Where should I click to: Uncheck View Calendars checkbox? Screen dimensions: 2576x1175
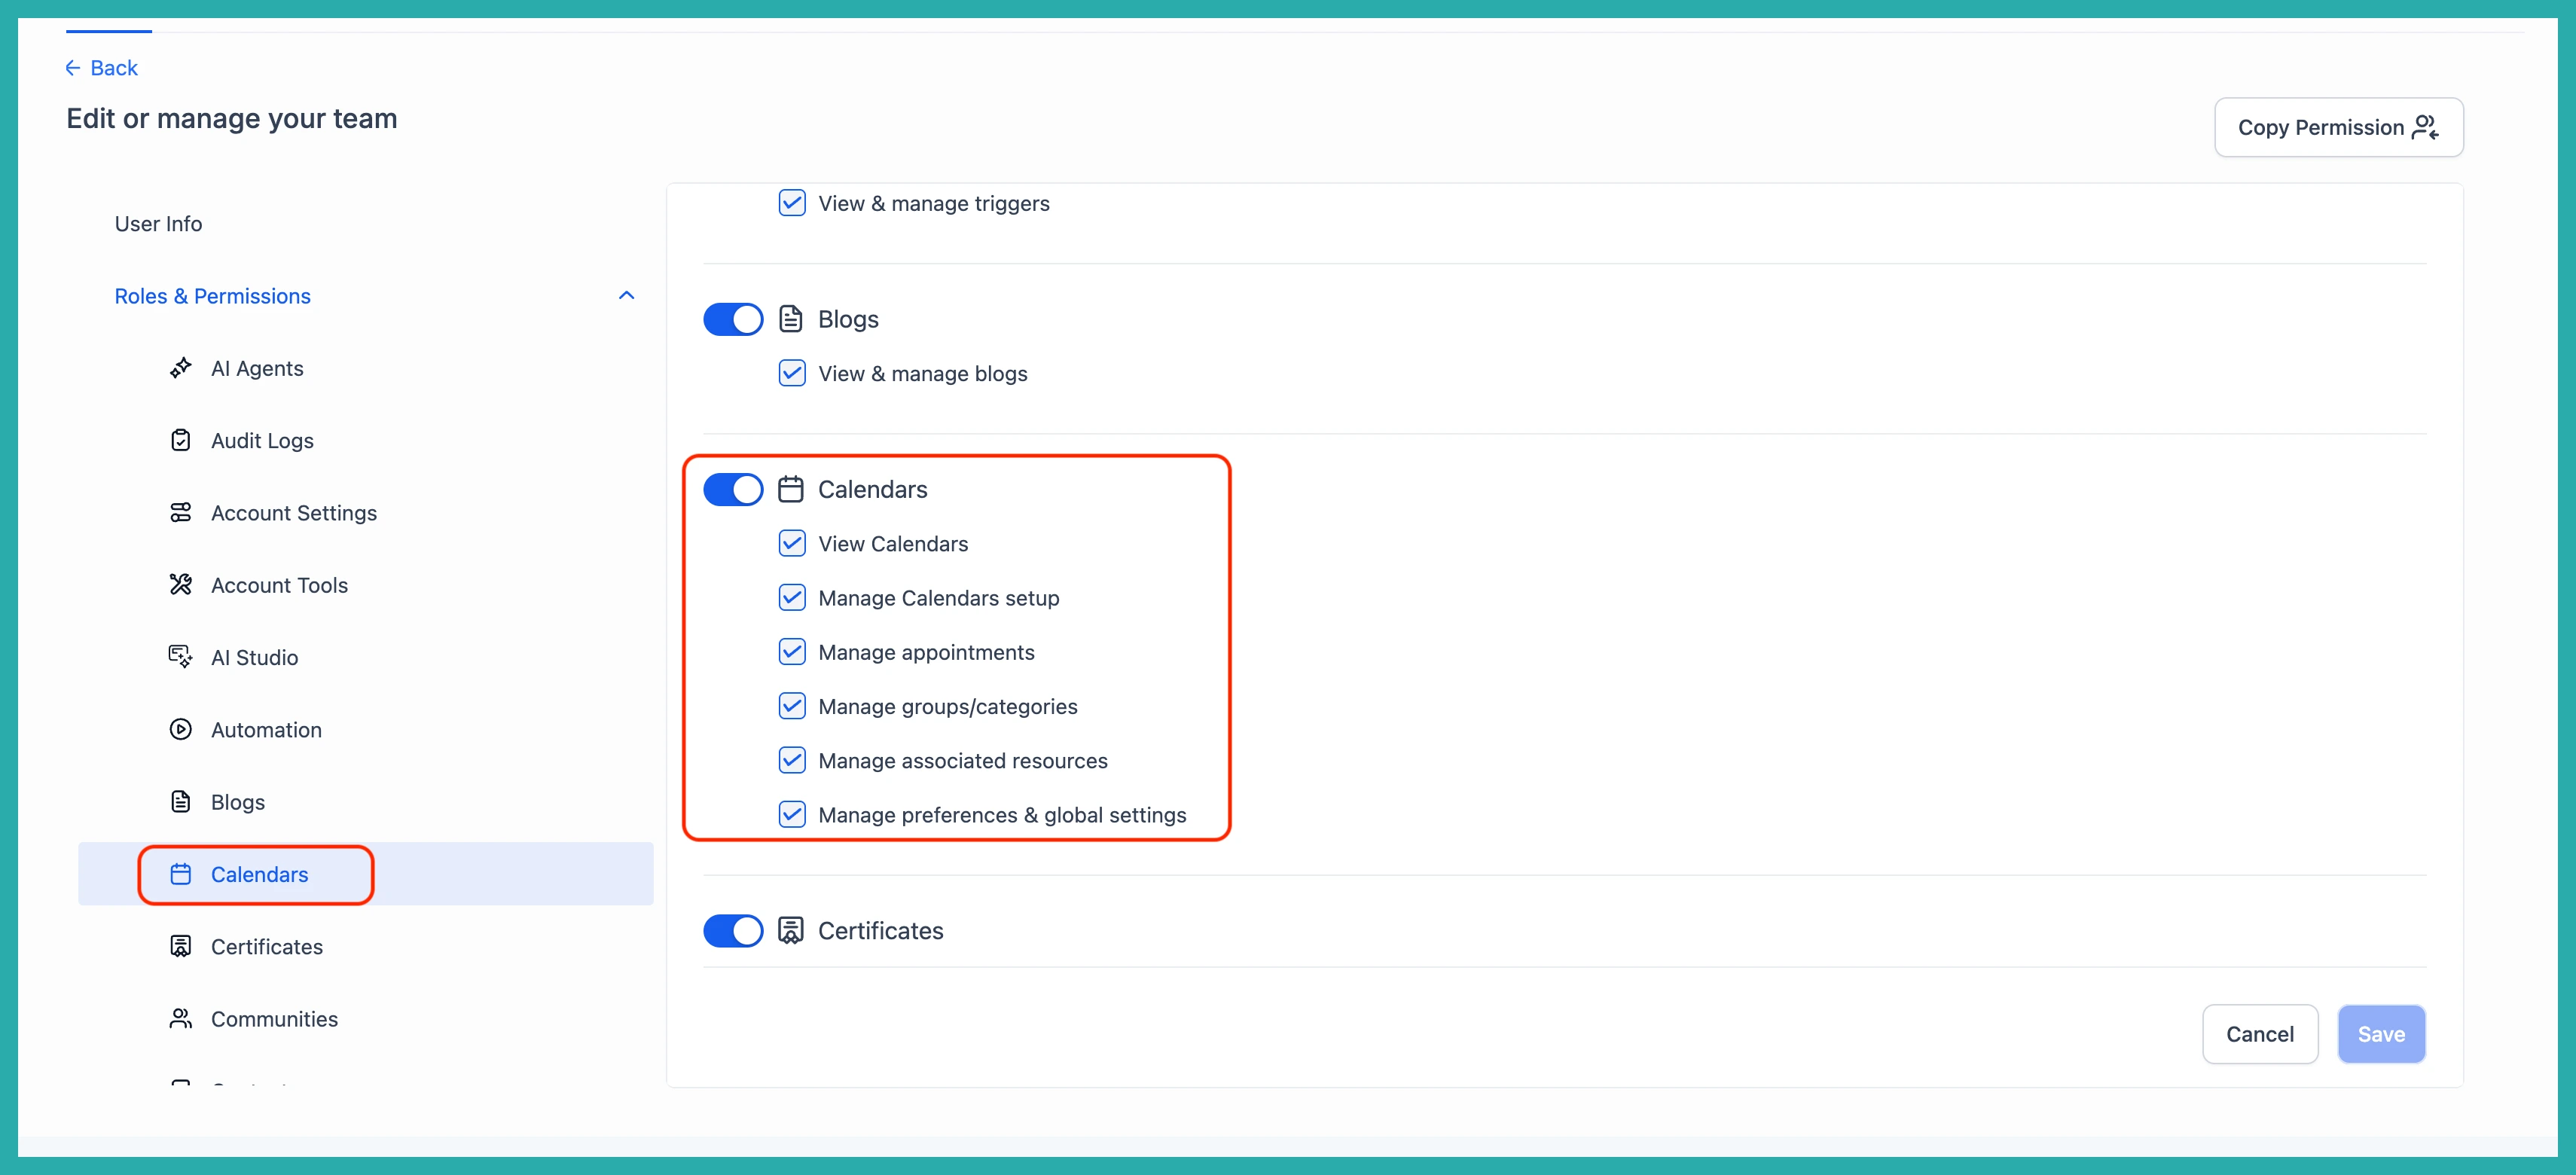point(791,543)
